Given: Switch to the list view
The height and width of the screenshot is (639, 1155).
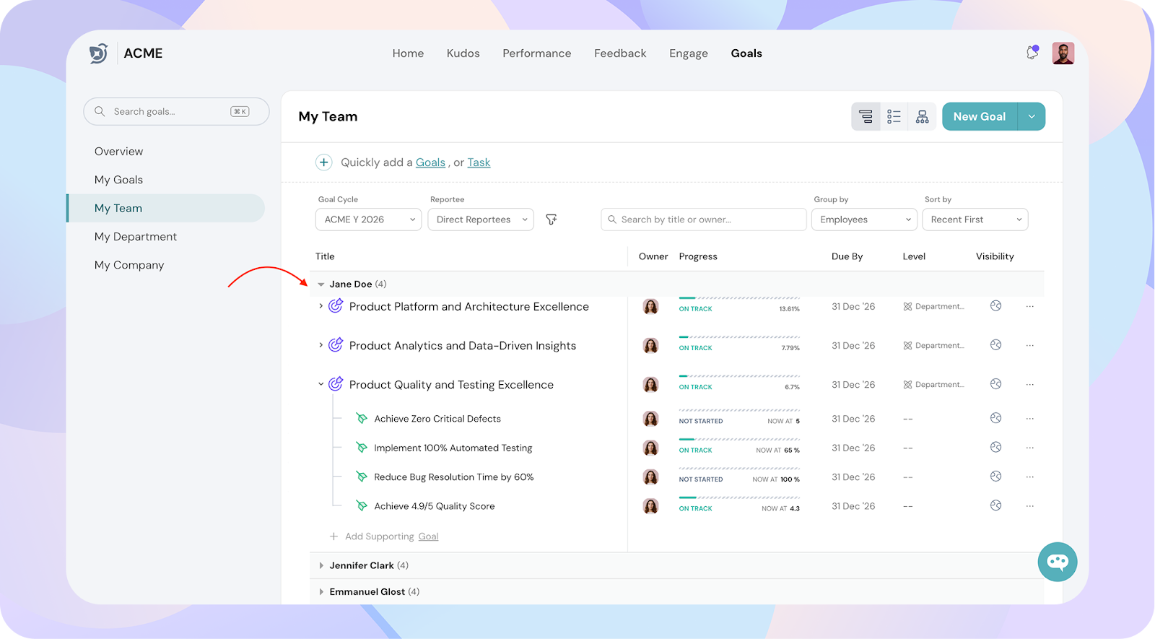Looking at the screenshot, I should [894, 117].
